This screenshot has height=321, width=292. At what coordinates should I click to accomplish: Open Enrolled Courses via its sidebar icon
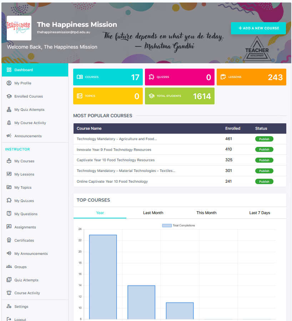click(8, 96)
